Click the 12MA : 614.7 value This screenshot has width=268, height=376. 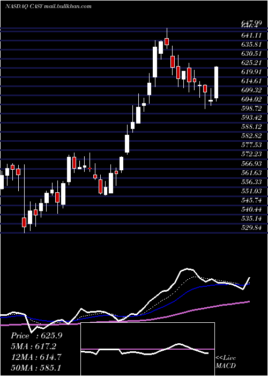(x=36, y=357)
